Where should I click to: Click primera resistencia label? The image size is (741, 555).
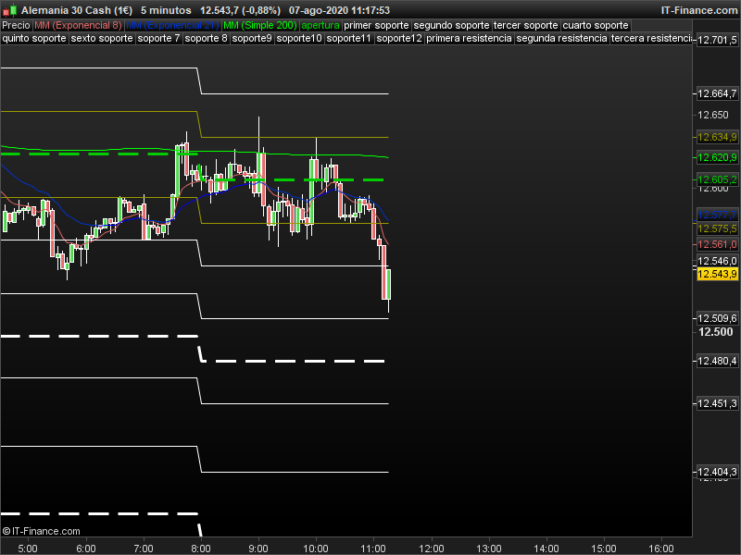[469, 38]
